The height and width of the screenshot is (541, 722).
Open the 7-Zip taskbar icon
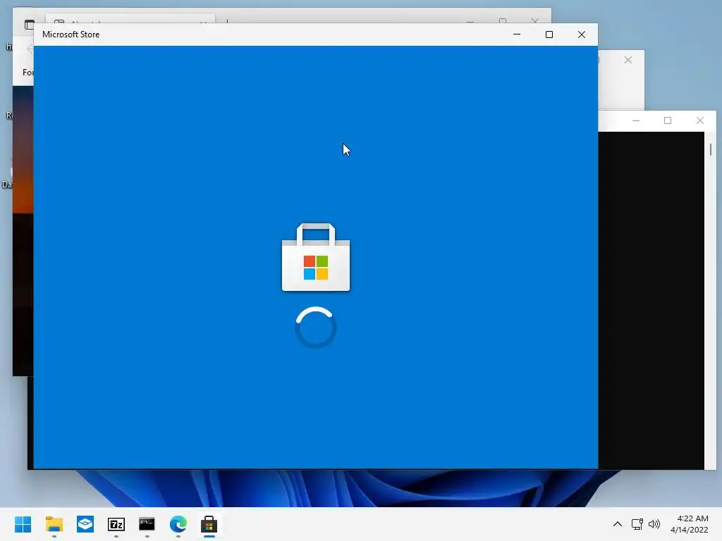[x=116, y=524]
